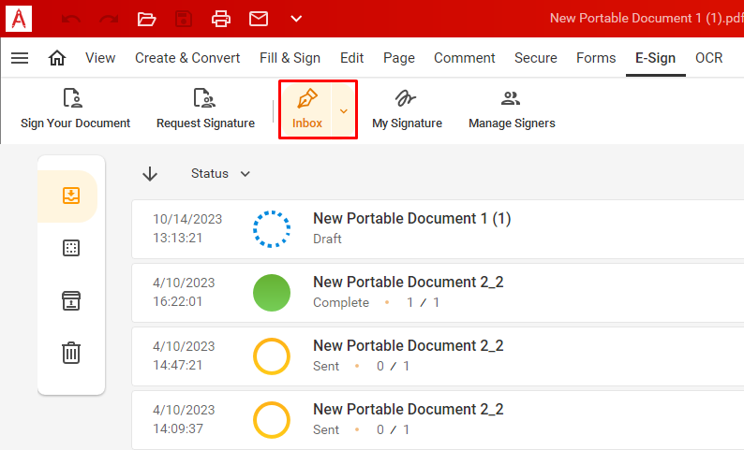Screen dimensions: 744x450
Task: Open the Comment tab
Action: (465, 58)
